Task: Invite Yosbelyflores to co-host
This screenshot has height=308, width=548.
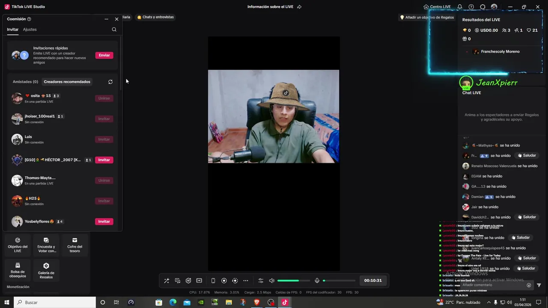Action: 104,222
